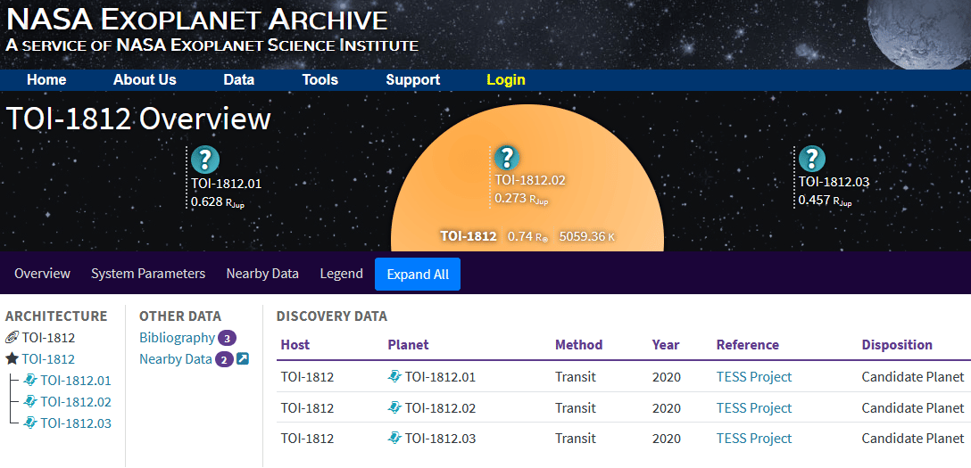Click the ARCHITECTURE section heading
This screenshot has height=468, width=971.
coord(56,316)
